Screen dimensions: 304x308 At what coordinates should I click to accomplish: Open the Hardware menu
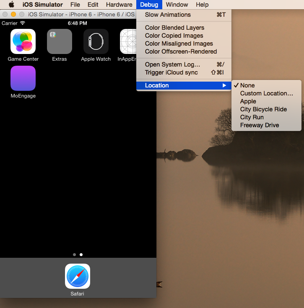[x=119, y=5]
